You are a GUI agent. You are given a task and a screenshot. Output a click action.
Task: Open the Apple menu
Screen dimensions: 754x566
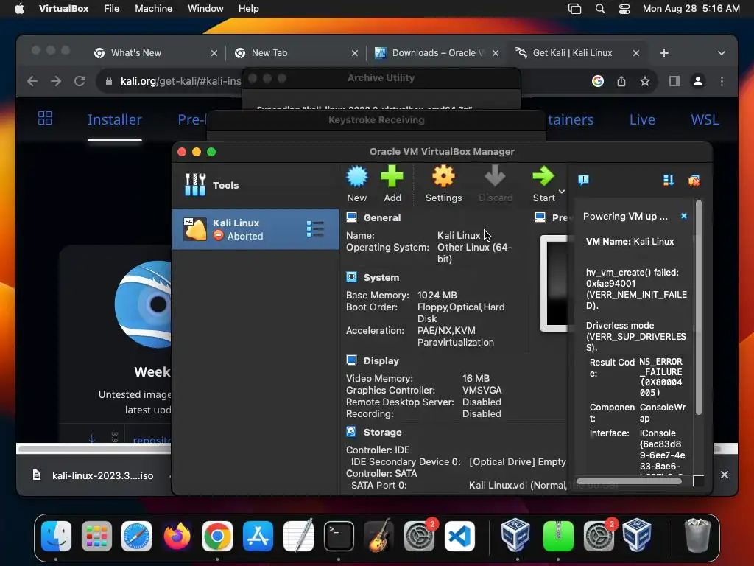19,9
